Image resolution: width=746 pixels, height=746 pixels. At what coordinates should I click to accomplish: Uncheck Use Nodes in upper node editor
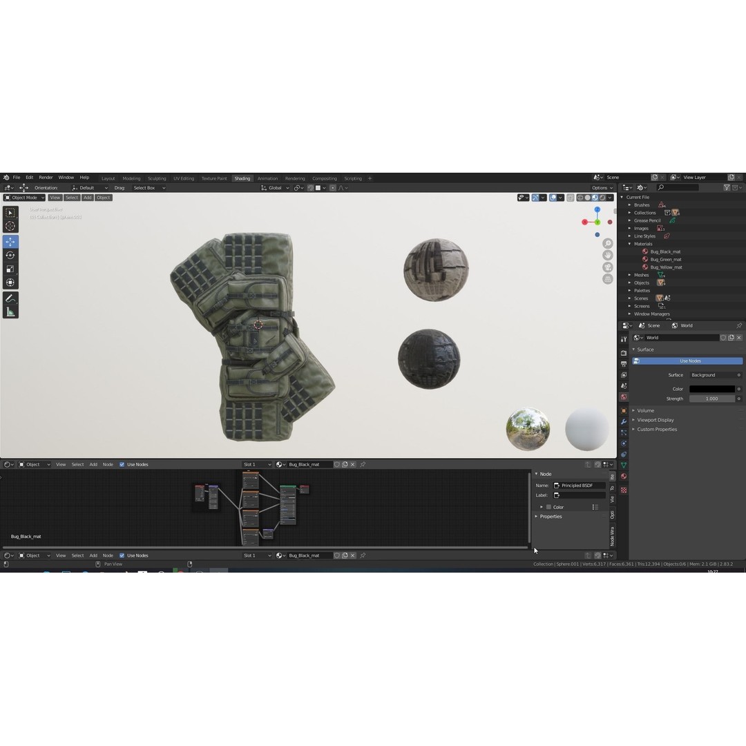pyautogui.click(x=122, y=464)
